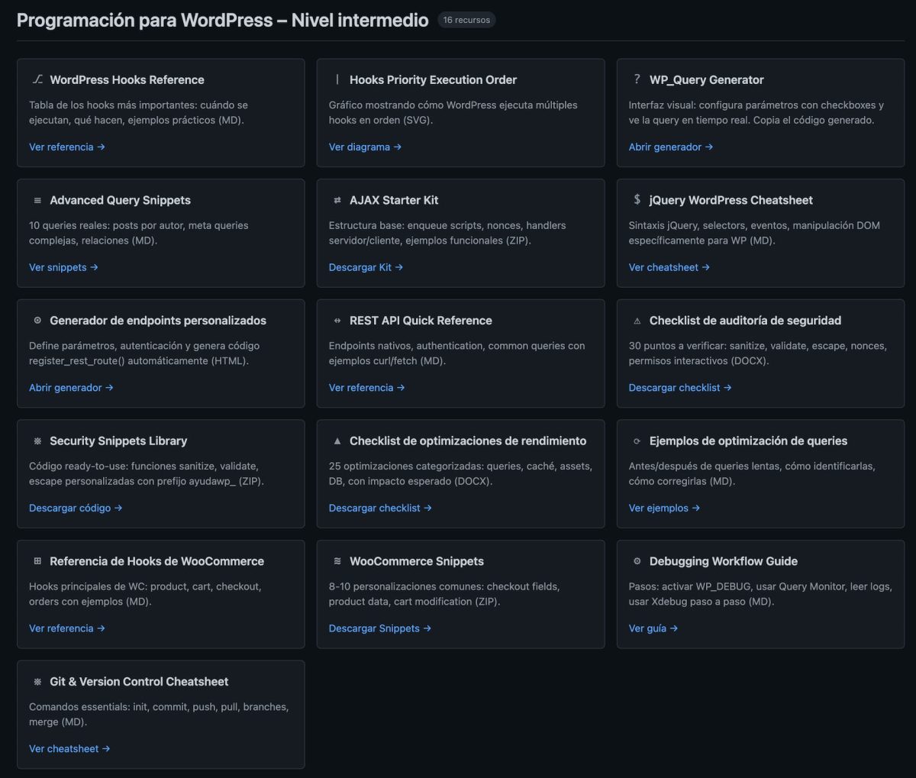Click Descargar Kit on AJAX Starter Kit
Screen dimensions: 916x778
coord(366,267)
